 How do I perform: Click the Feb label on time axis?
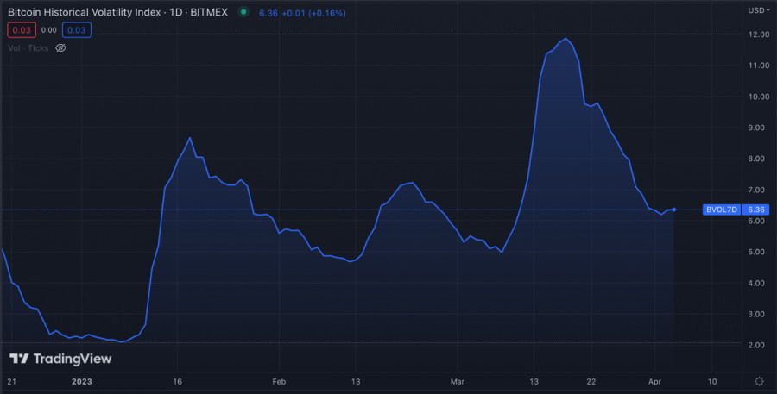tap(279, 381)
